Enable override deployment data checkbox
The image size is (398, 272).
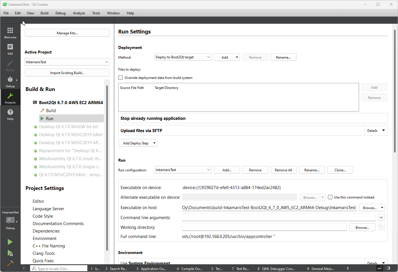(x=121, y=78)
